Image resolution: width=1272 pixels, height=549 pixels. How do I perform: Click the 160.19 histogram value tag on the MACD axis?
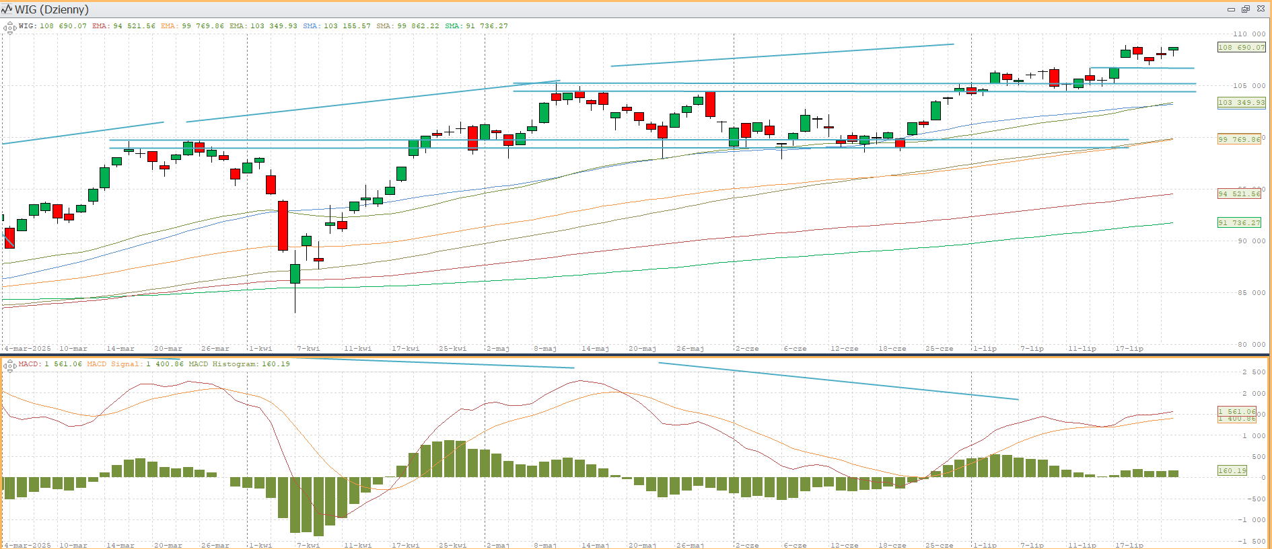point(1232,471)
